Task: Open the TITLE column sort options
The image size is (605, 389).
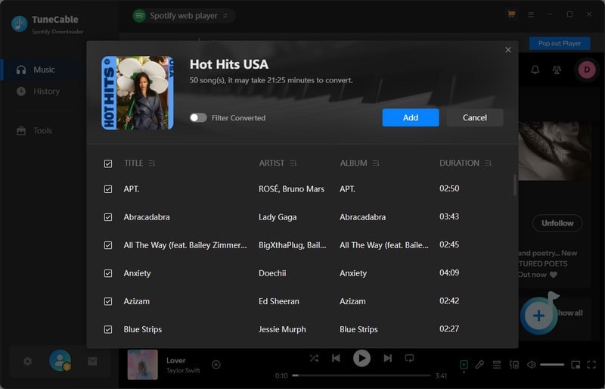Action: [x=152, y=163]
